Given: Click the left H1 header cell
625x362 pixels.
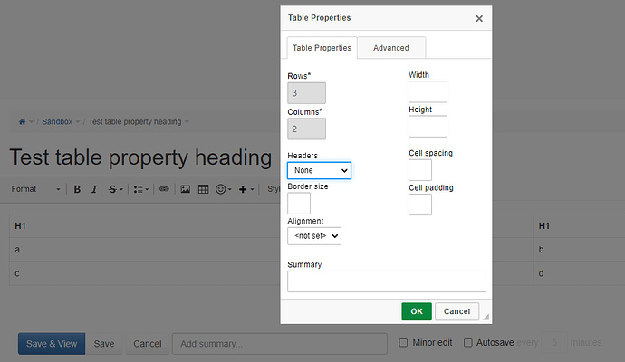Looking at the screenshot, I should click(145, 226).
